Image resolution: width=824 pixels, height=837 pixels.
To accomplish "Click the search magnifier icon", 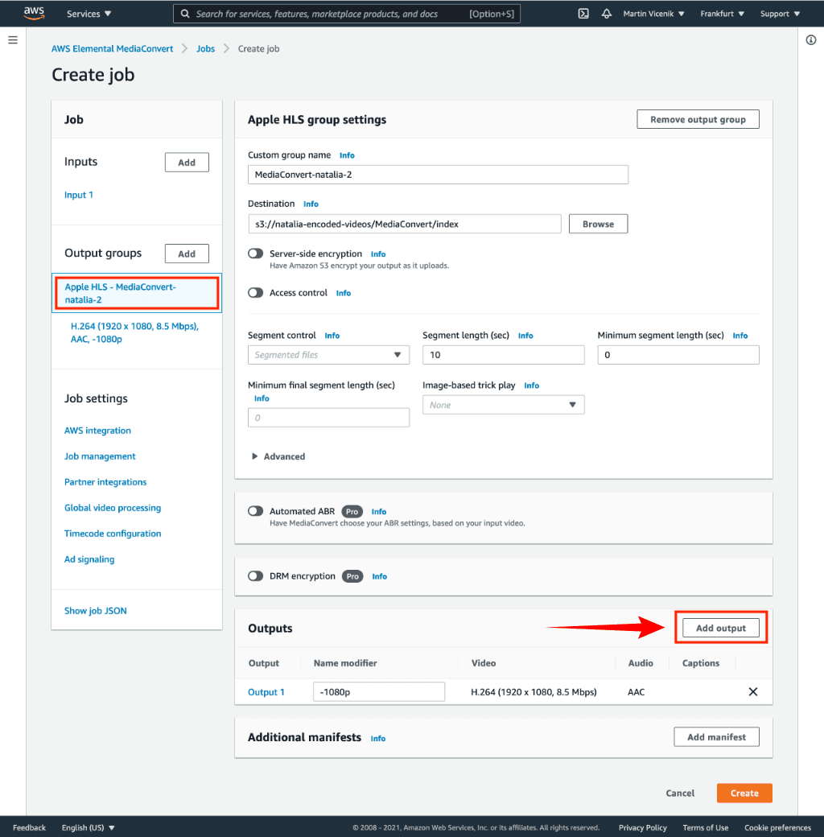I will tap(184, 14).
